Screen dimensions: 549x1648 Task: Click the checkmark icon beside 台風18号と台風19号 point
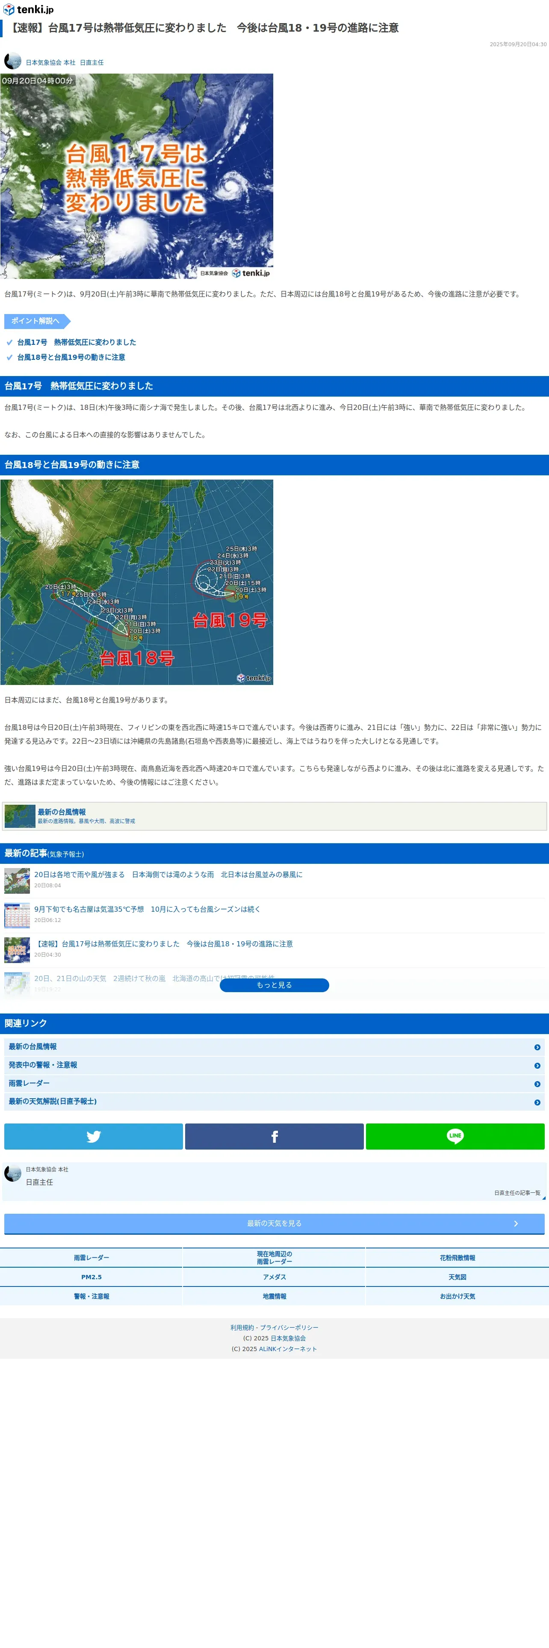tap(9, 357)
